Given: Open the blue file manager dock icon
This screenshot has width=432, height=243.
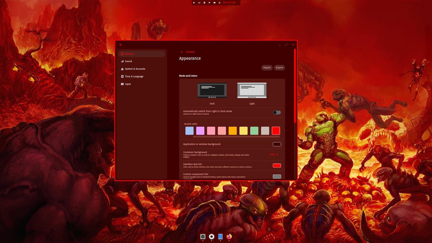Looking at the screenshot, I should pos(220,237).
